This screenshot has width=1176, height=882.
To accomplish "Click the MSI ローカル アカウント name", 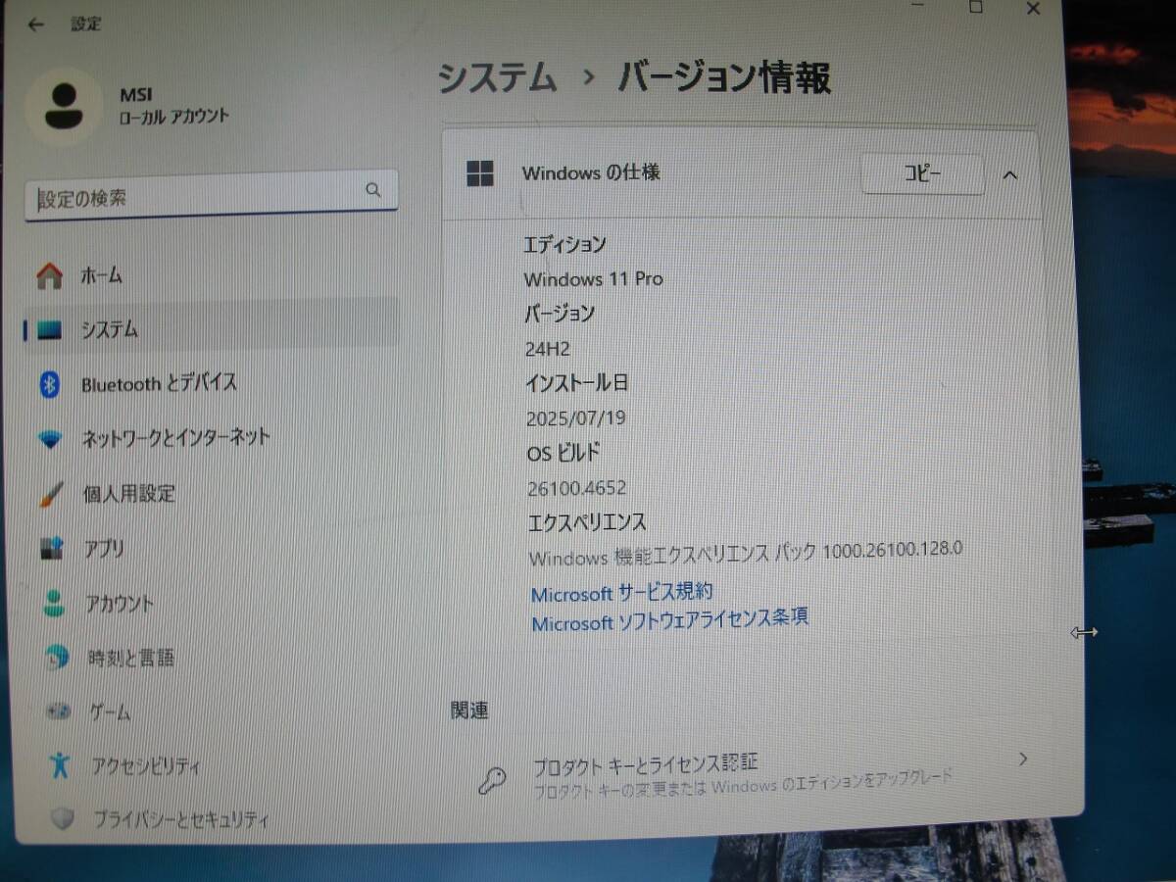I will 173,106.
